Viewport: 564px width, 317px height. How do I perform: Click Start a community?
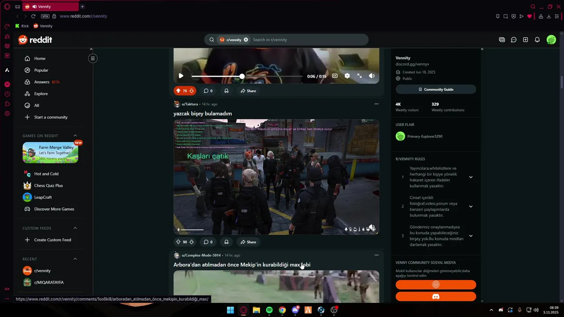coord(51,117)
